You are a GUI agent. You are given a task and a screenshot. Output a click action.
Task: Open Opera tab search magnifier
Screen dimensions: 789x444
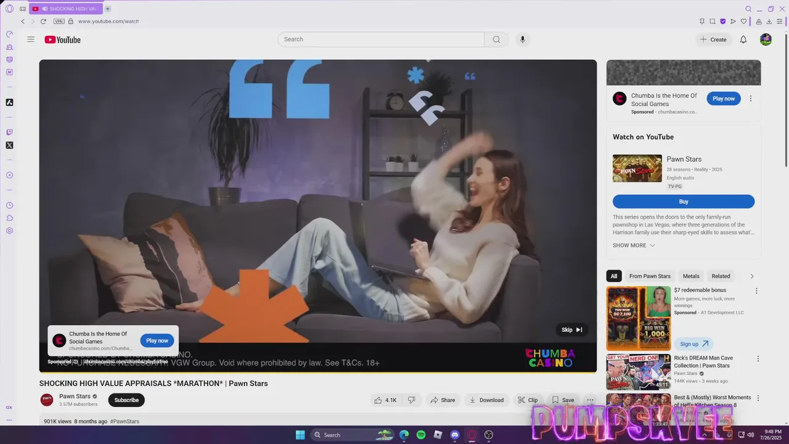[748, 9]
